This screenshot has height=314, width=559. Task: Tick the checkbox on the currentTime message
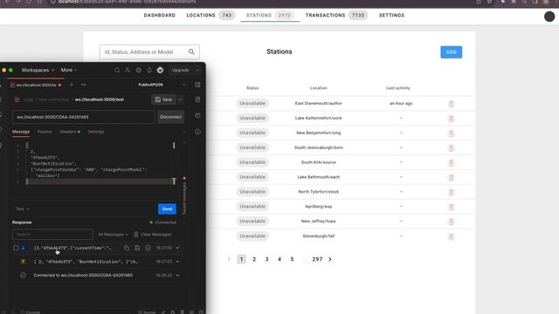click(16, 248)
